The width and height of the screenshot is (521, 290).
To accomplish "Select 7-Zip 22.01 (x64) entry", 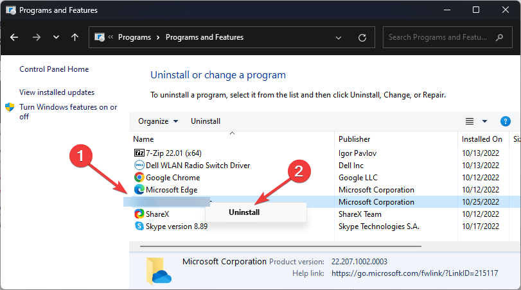I will click(x=173, y=153).
